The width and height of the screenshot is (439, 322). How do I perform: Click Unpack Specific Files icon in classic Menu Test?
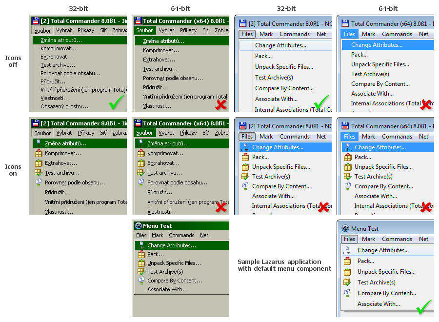[x=141, y=263]
